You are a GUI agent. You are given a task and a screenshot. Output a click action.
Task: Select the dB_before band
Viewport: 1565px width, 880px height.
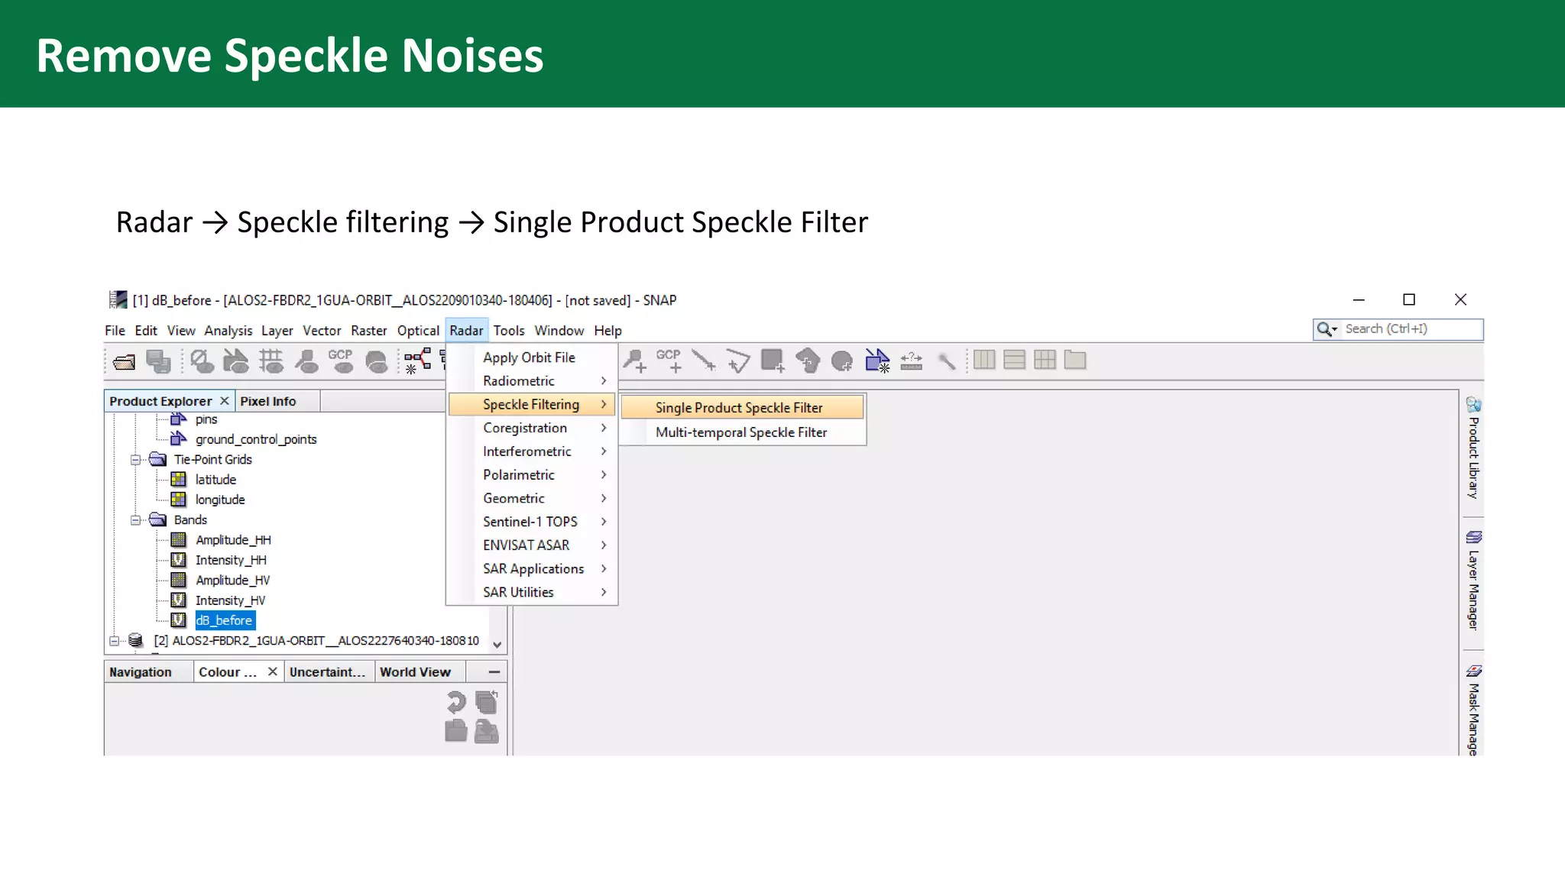(x=224, y=621)
